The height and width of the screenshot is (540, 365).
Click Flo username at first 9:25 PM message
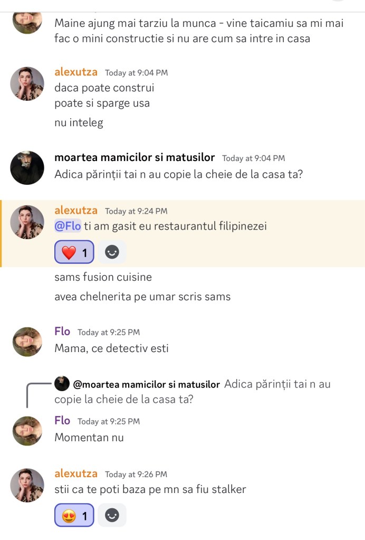click(x=62, y=331)
